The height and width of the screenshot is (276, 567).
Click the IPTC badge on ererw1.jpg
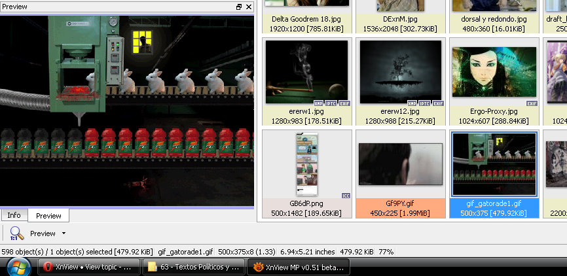pyautogui.click(x=331, y=103)
